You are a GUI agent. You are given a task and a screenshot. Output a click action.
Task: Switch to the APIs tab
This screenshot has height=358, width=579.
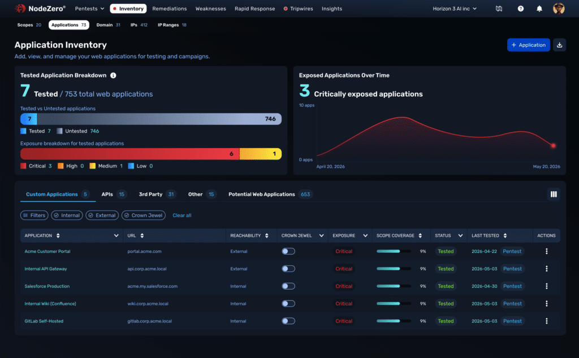point(113,195)
